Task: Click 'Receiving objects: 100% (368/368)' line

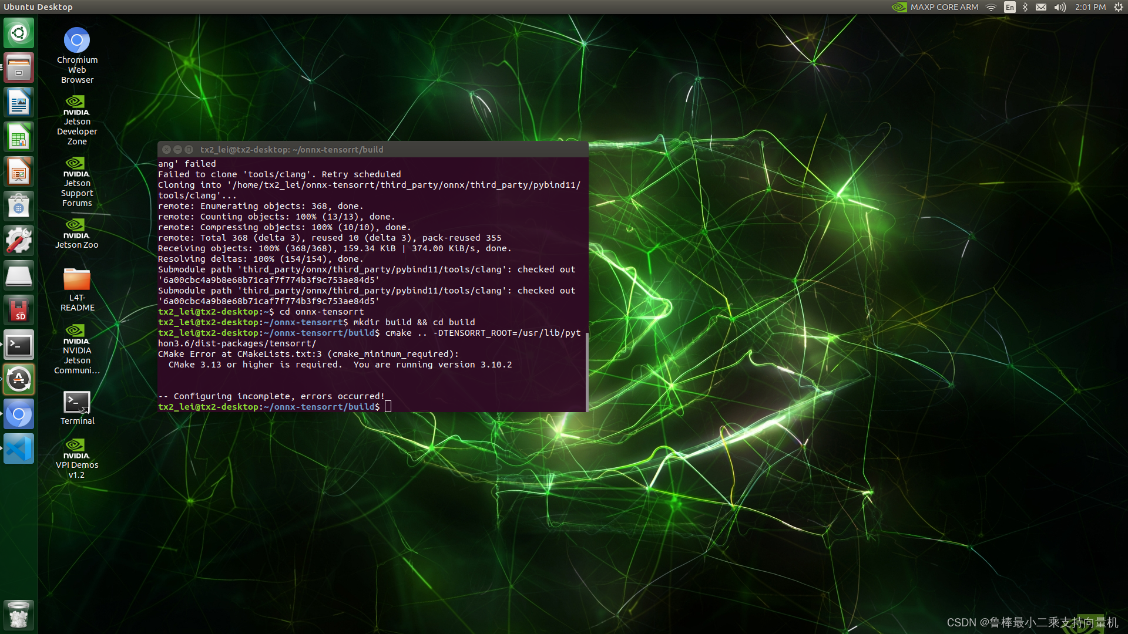Action: pos(335,248)
